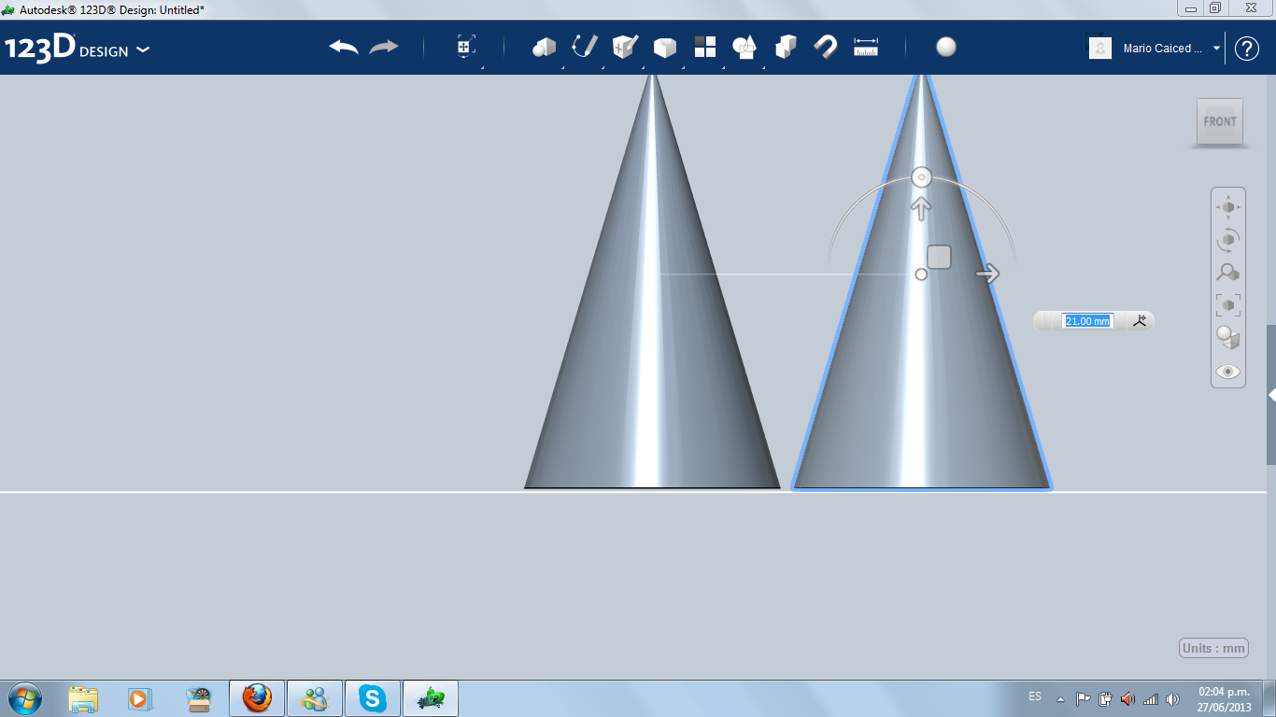Show hidden system tray icons
This screenshot has height=717, width=1276.
tap(1060, 698)
